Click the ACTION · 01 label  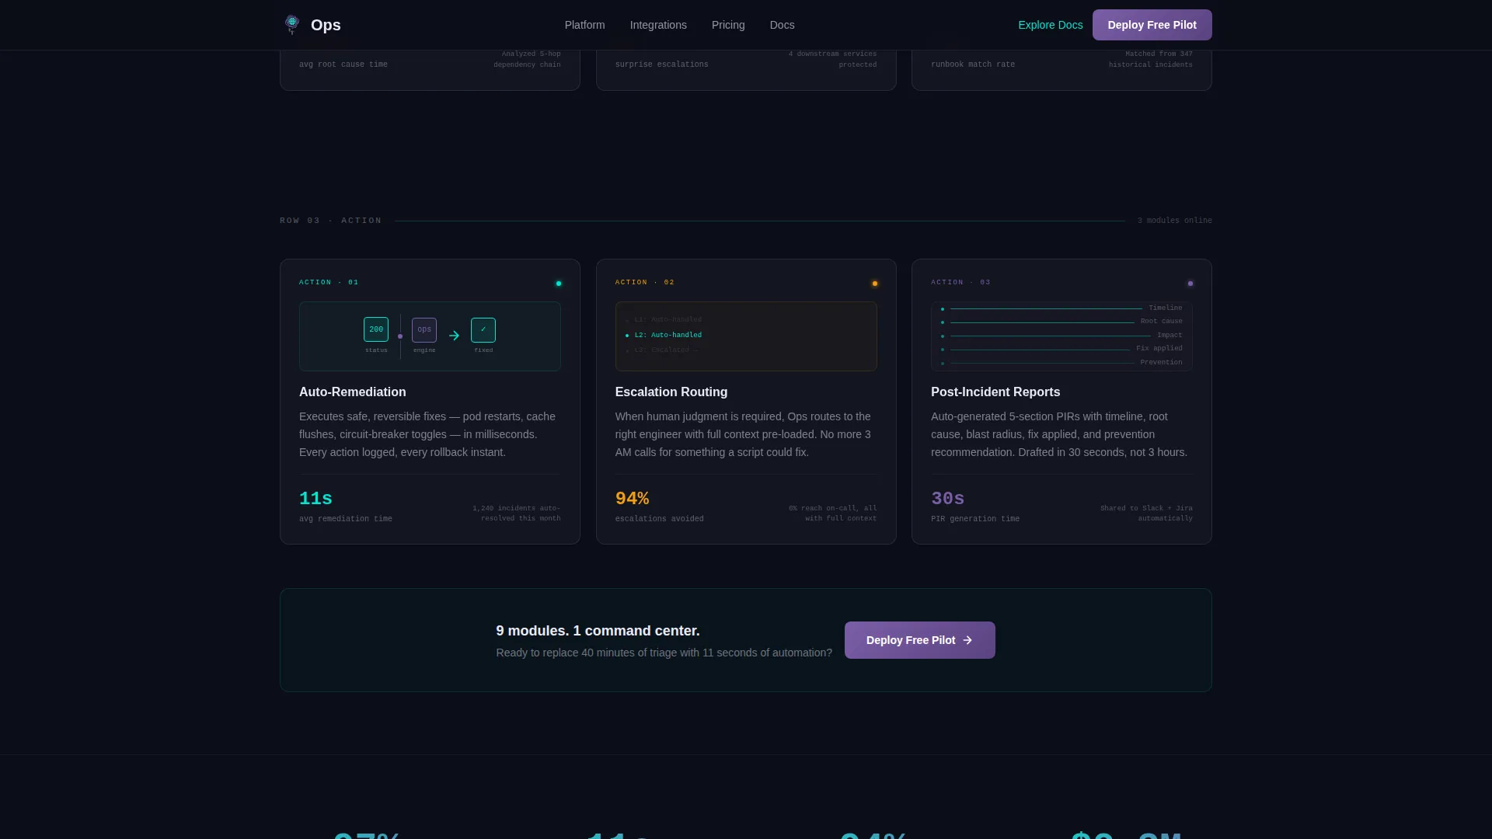coord(329,283)
